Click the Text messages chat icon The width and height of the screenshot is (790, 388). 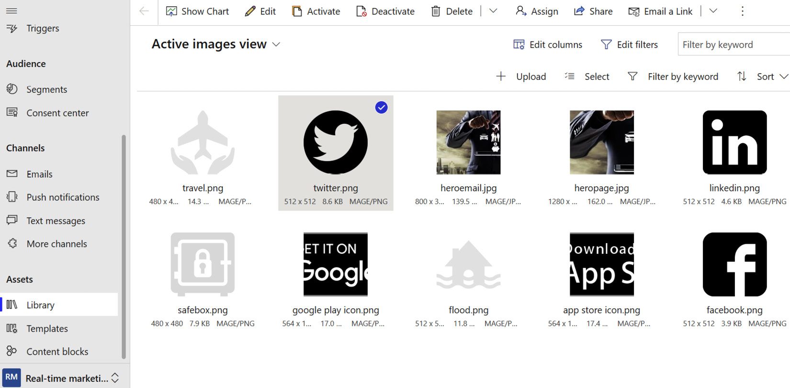coord(12,220)
